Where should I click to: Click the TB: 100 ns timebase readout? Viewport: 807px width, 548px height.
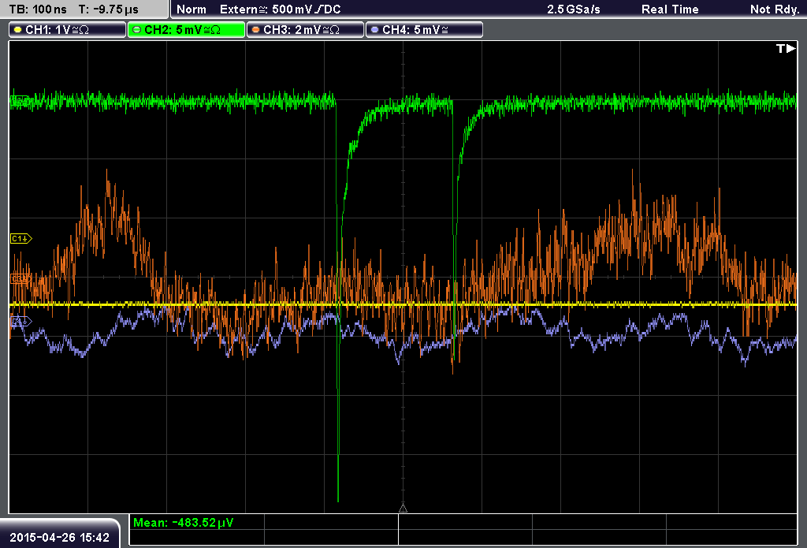[38, 9]
